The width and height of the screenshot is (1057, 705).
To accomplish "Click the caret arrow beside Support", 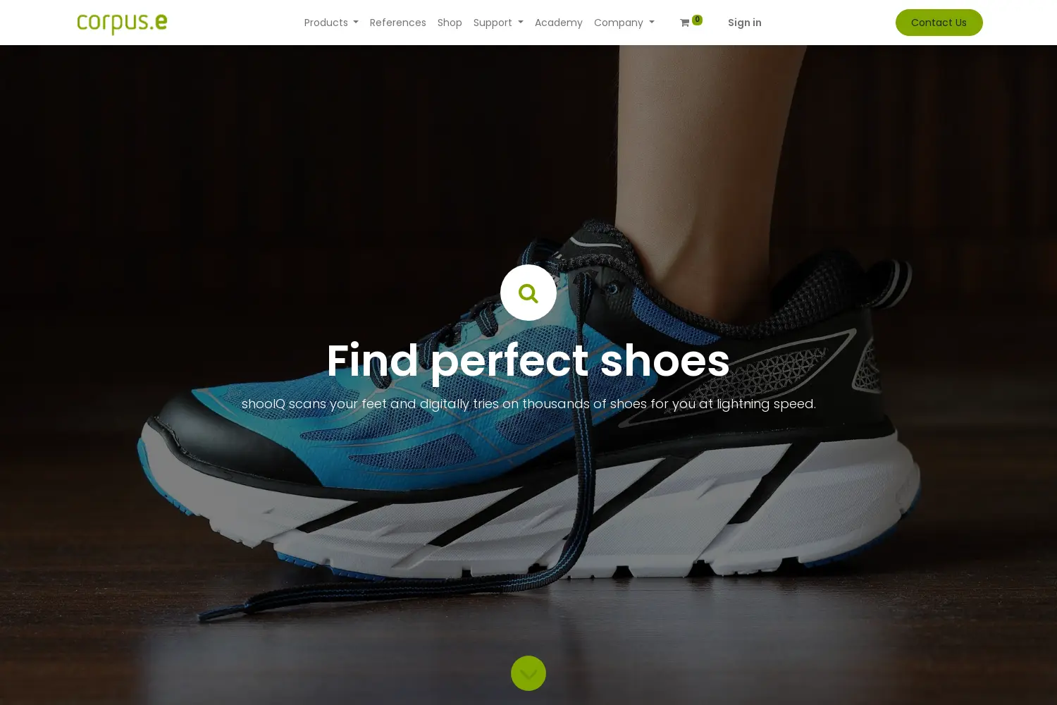I will (x=521, y=23).
